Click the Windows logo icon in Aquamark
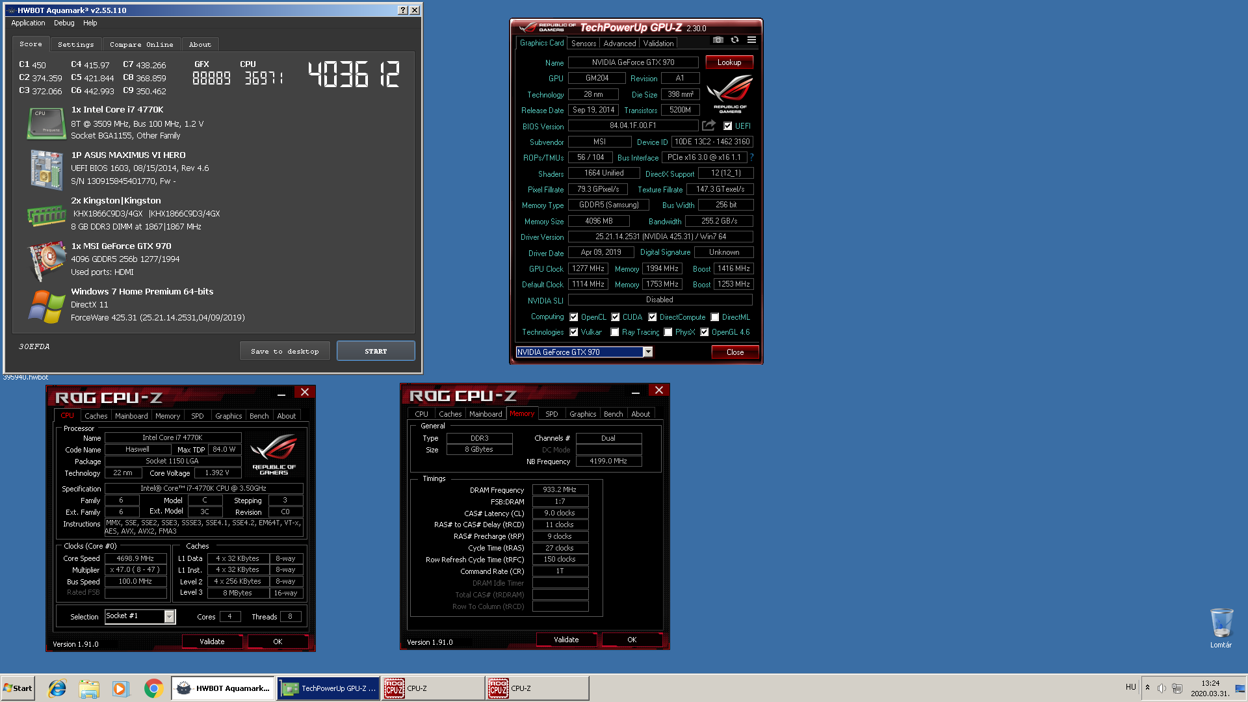Screen dimensions: 1248x702 coord(46,306)
